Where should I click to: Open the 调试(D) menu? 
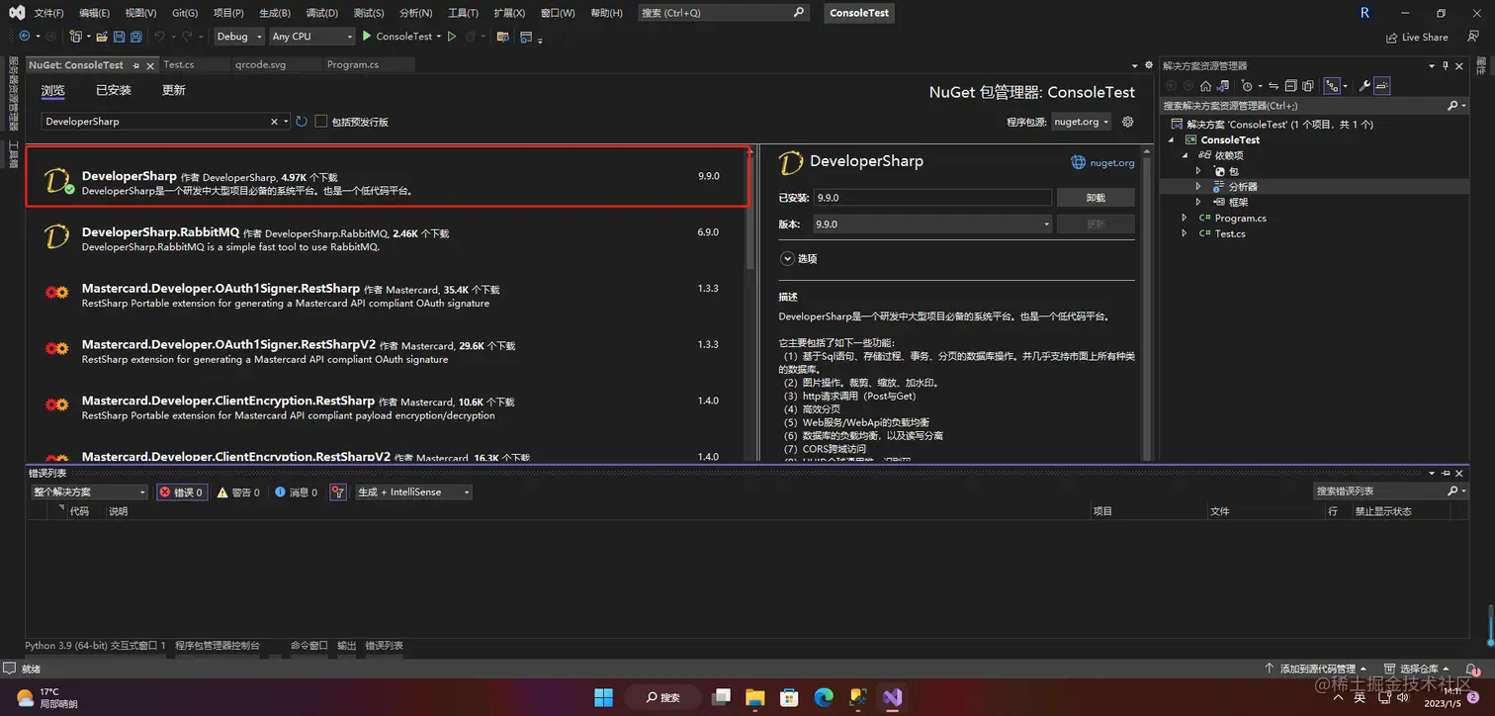click(321, 13)
